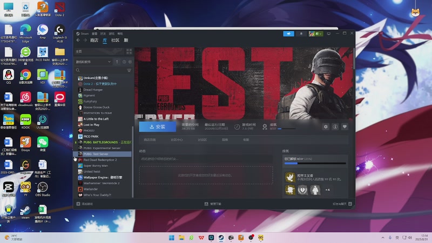Viewport: 432px width, 243px height.
Task: Open the manage downloads button
Action: 213,204
